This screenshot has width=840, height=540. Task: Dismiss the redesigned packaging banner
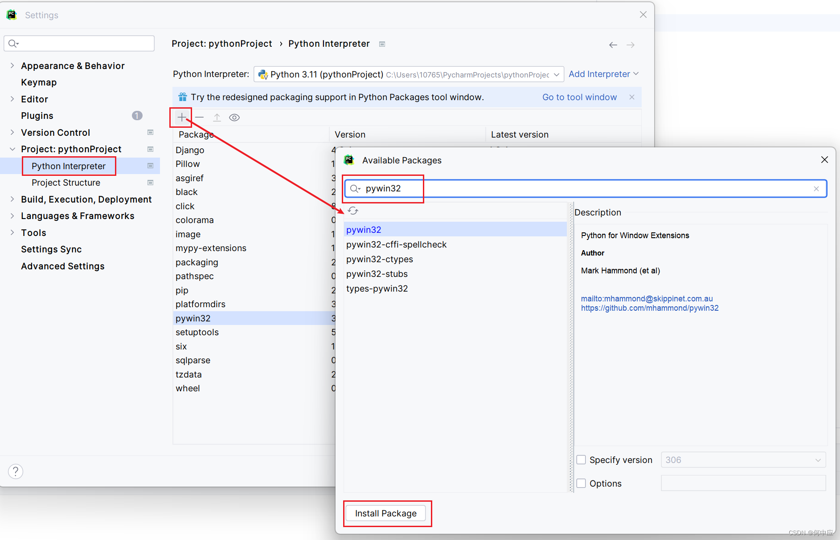coord(632,97)
